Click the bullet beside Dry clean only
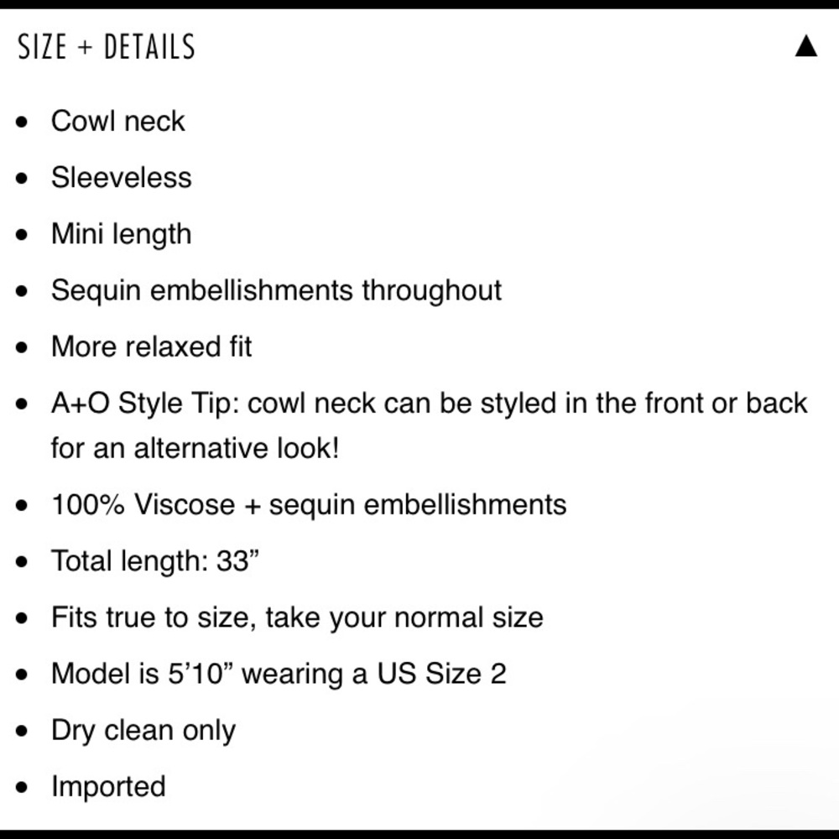 (22, 732)
